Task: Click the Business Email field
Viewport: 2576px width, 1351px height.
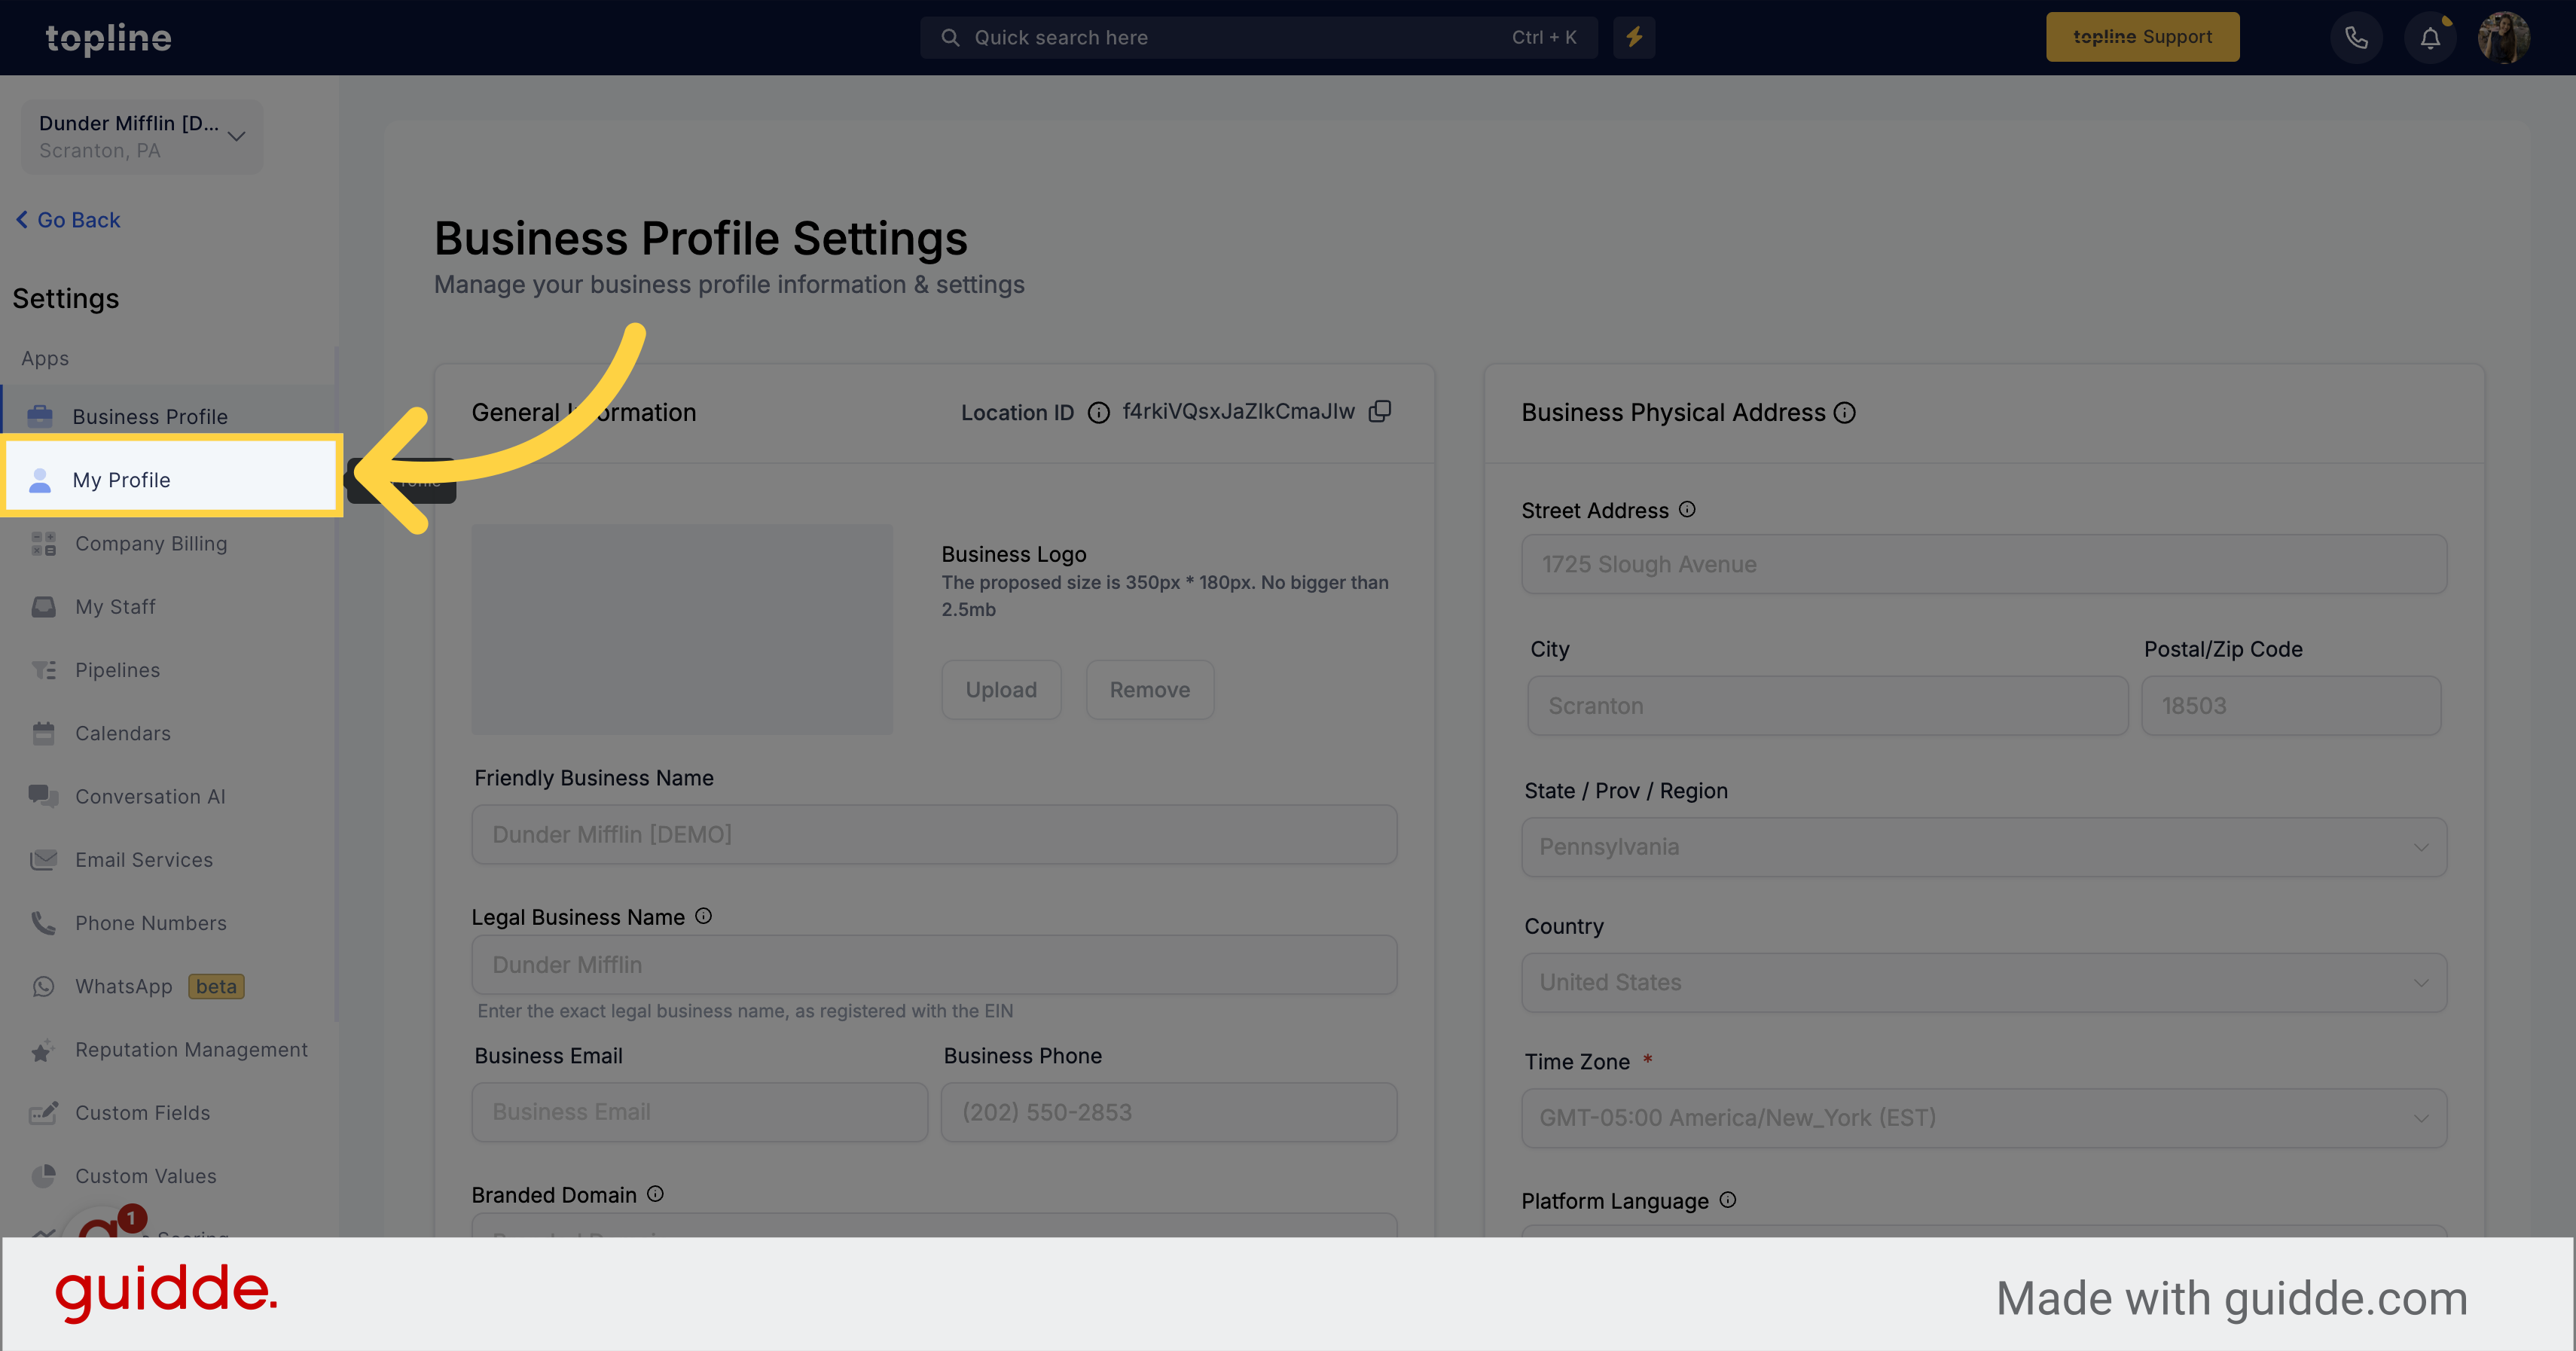Action: [x=699, y=1112]
